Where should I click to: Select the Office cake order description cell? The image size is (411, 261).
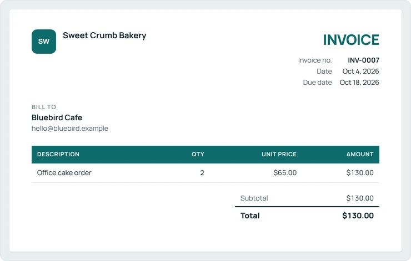coord(64,172)
